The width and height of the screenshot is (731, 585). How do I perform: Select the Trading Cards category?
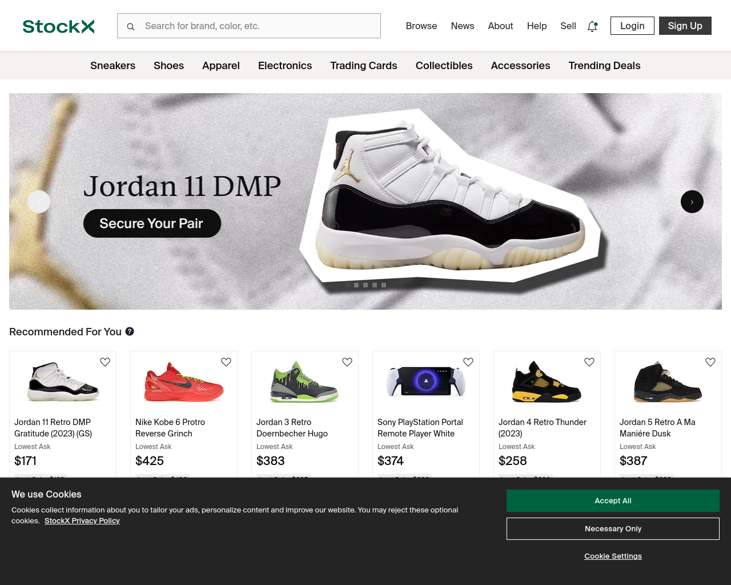(x=364, y=66)
